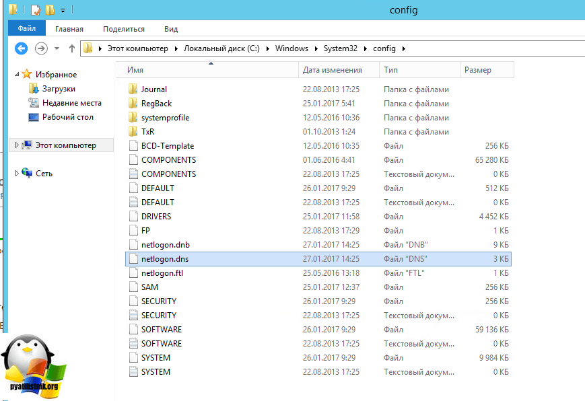Open the File (Файл) ribbon tab

coord(27,29)
